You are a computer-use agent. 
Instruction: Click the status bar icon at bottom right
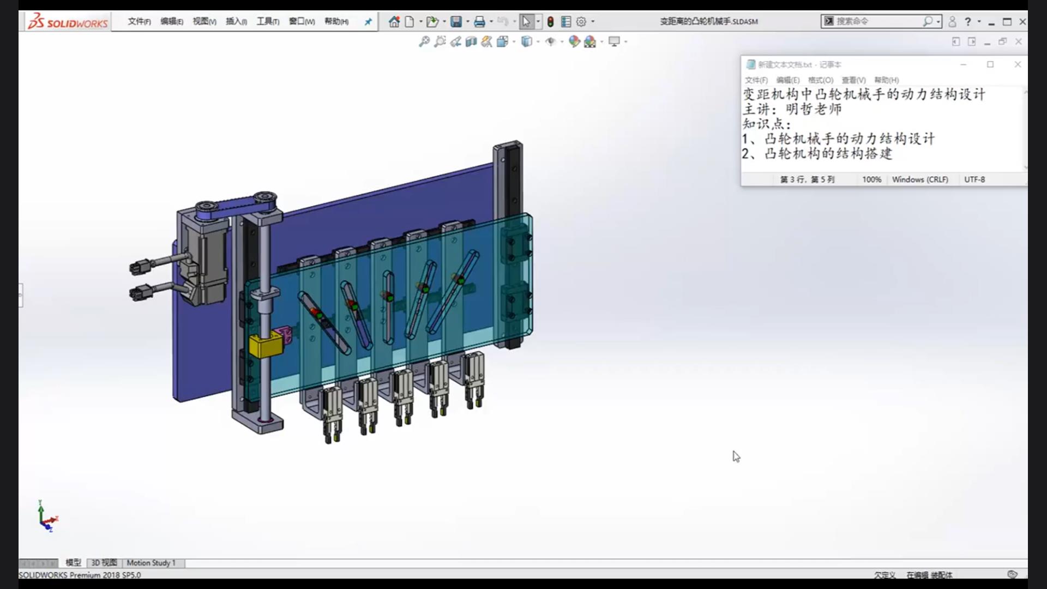[x=1012, y=574]
